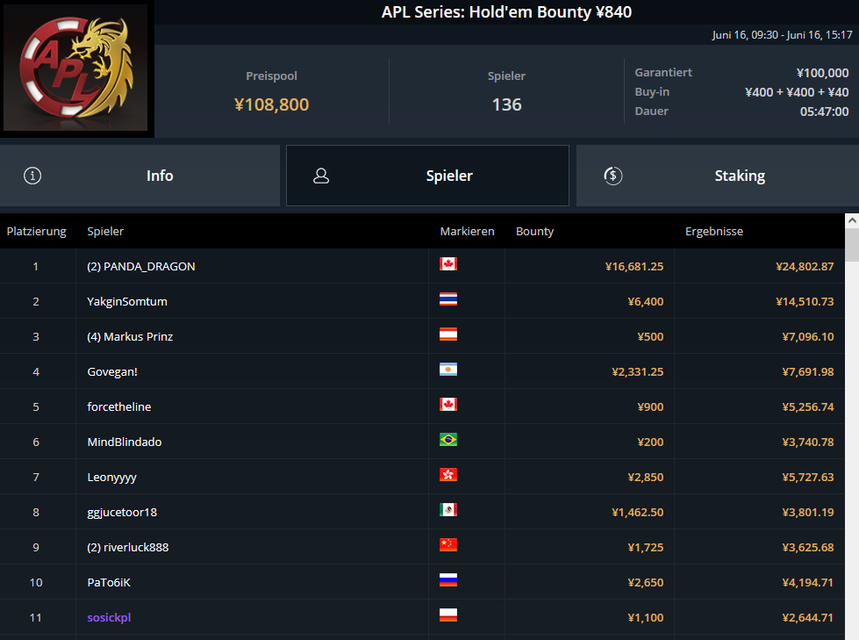The height and width of the screenshot is (640, 859).
Task: Click the player silhouette icon
Action: [321, 176]
